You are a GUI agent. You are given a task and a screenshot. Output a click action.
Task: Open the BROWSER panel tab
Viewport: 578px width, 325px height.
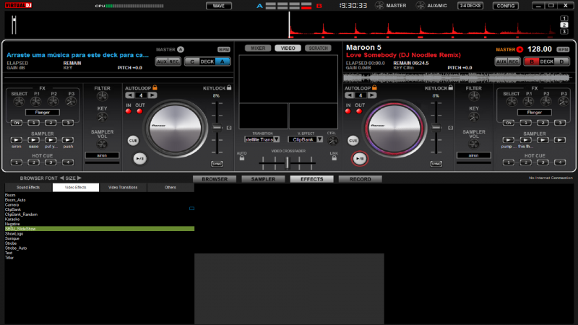[x=215, y=179]
